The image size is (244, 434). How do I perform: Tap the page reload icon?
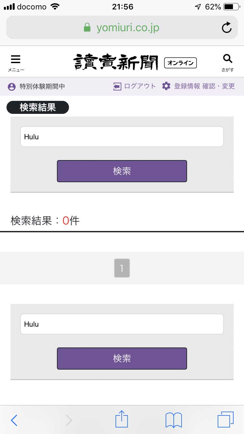pyautogui.click(x=227, y=28)
